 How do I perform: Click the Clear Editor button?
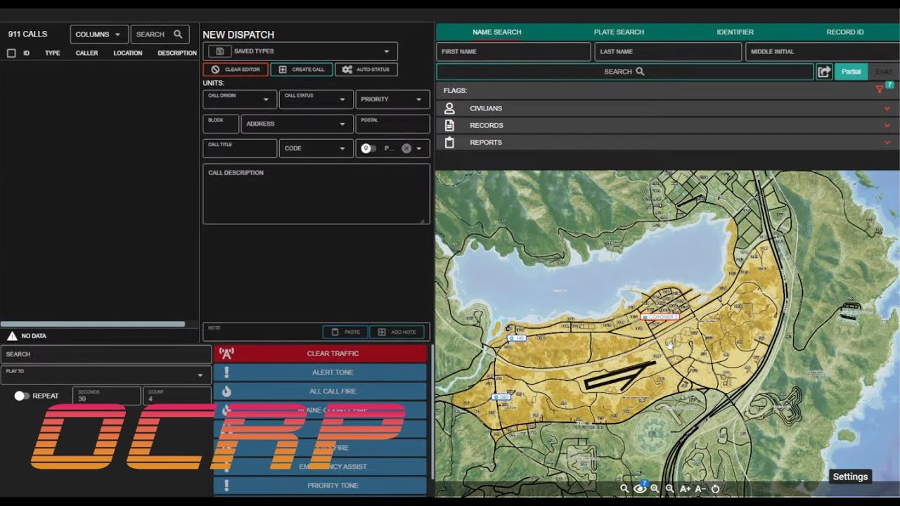(236, 70)
